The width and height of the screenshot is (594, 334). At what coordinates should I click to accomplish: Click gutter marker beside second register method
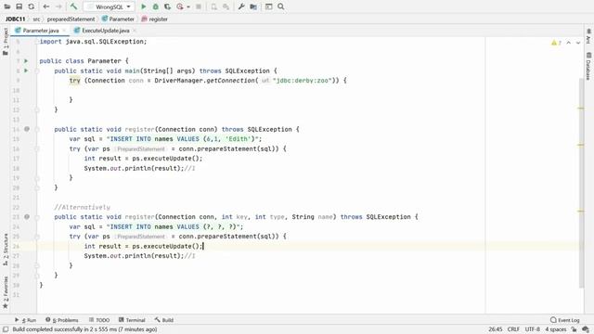[27, 216]
